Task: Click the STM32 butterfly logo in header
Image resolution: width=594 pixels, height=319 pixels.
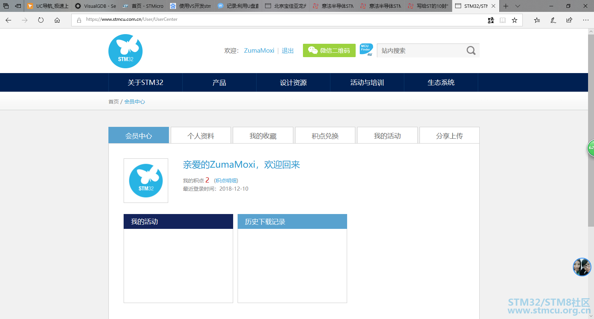Action: click(x=125, y=51)
